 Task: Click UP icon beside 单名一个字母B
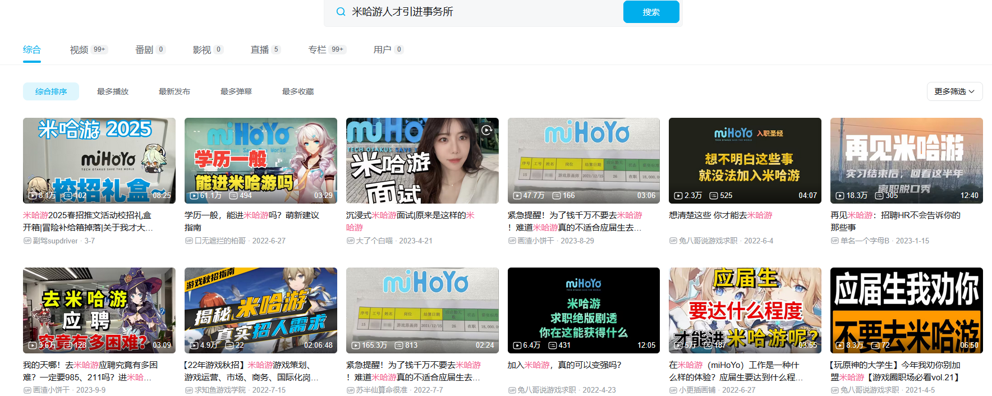tap(835, 241)
